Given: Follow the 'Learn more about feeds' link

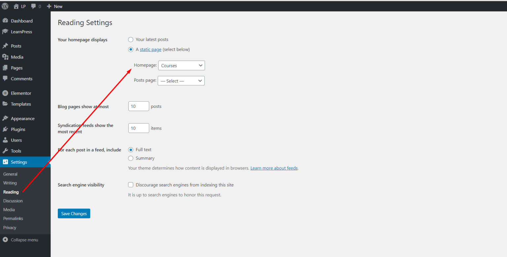Looking at the screenshot, I should (x=274, y=168).
